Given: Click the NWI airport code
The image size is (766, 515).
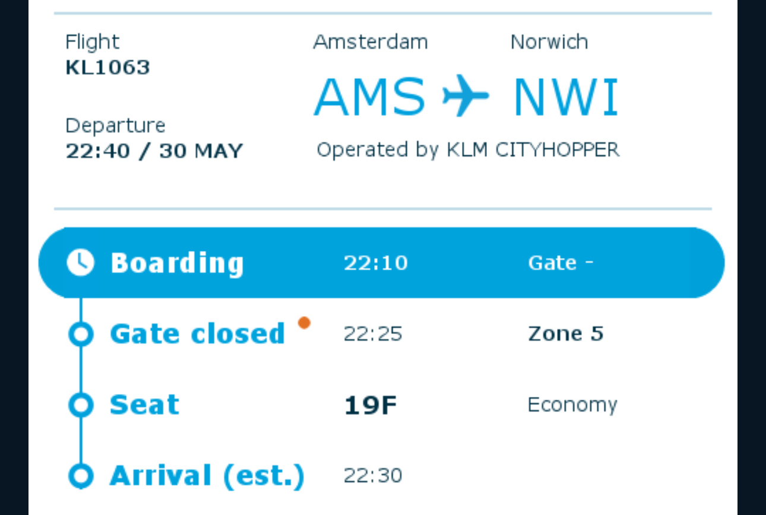Looking at the screenshot, I should tap(565, 97).
